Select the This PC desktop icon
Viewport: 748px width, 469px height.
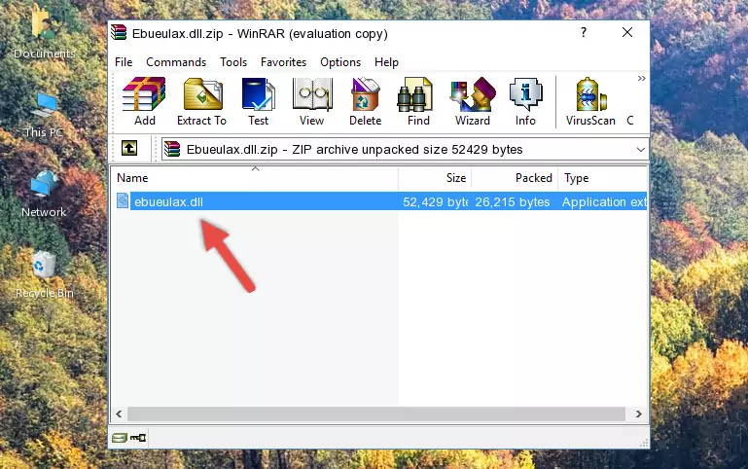coord(44,115)
